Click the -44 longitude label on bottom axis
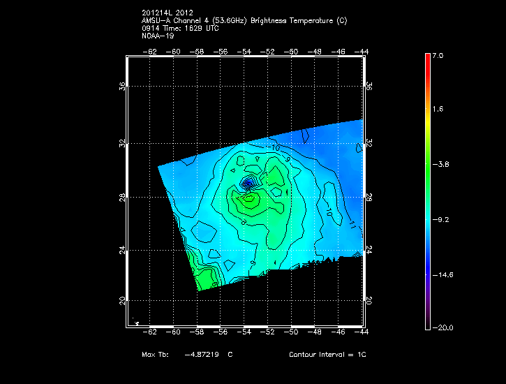This screenshot has width=506, height=384. point(362,334)
